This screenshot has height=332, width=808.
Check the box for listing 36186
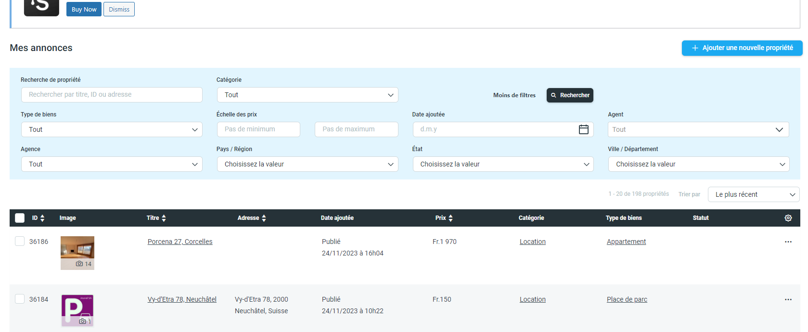point(20,241)
